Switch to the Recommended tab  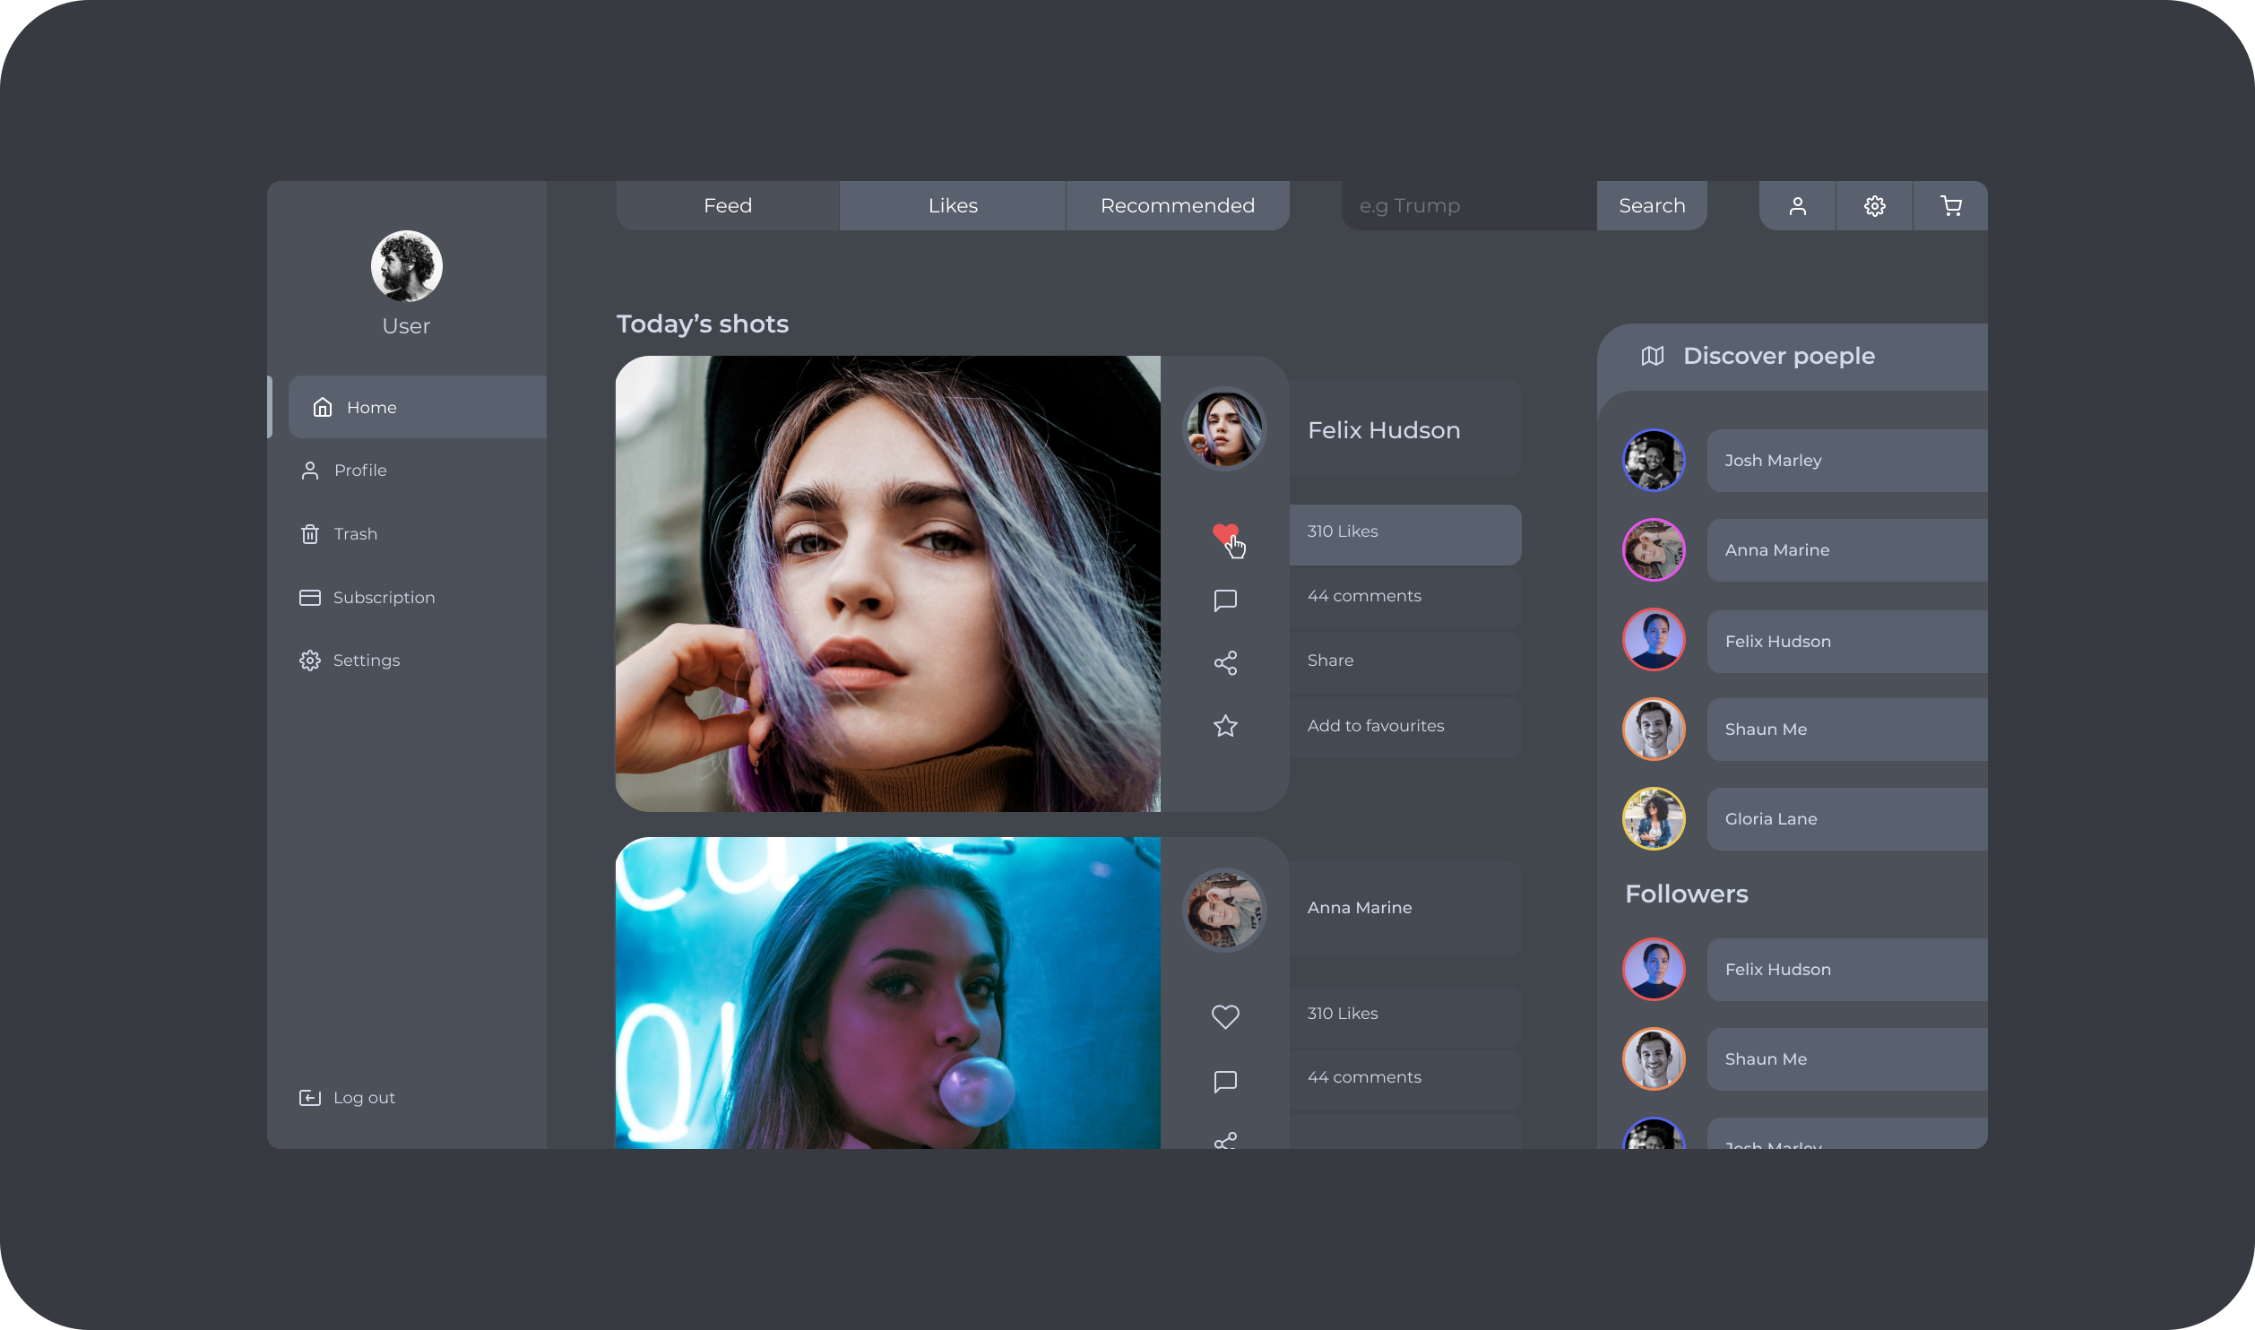pos(1178,206)
